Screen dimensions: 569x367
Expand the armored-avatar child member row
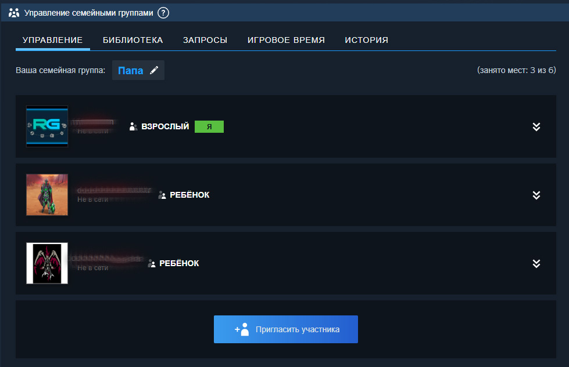click(536, 195)
